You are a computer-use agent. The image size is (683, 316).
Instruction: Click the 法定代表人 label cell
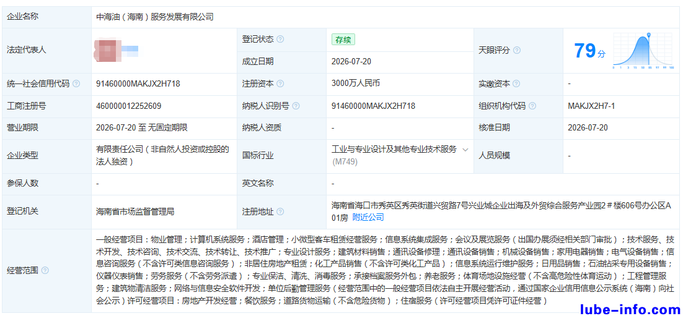pos(46,51)
